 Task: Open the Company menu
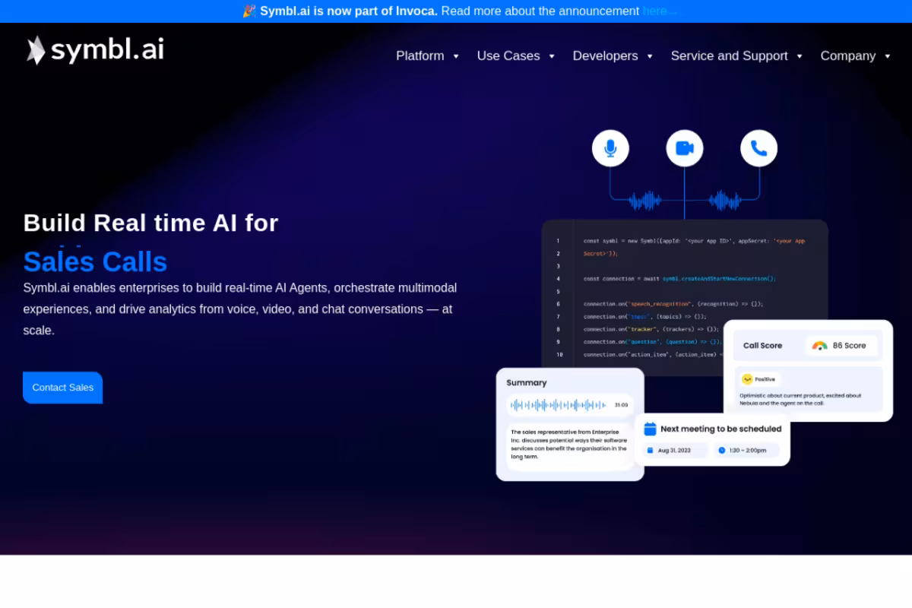(x=848, y=56)
